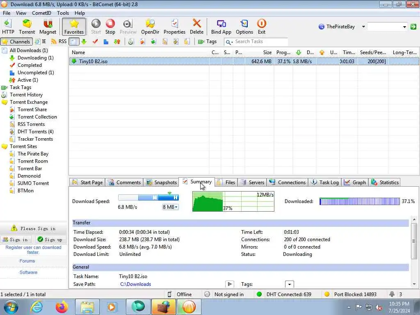
Task: Sort by the Size column header
Action: point(259,52)
